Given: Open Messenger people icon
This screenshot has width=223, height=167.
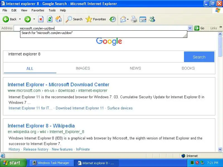Looking at the screenshot, I should click(152, 19).
